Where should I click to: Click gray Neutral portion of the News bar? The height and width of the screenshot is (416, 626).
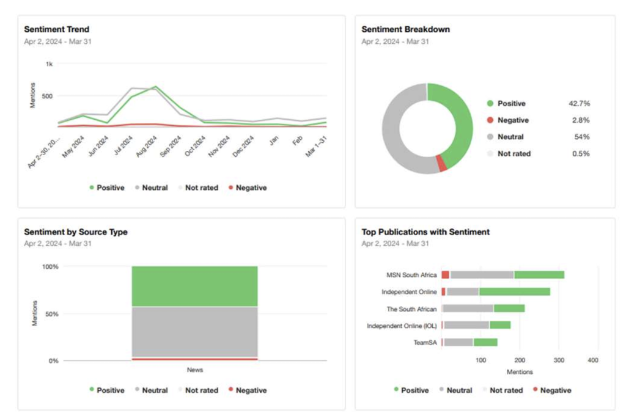pyautogui.click(x=194, y=331)
